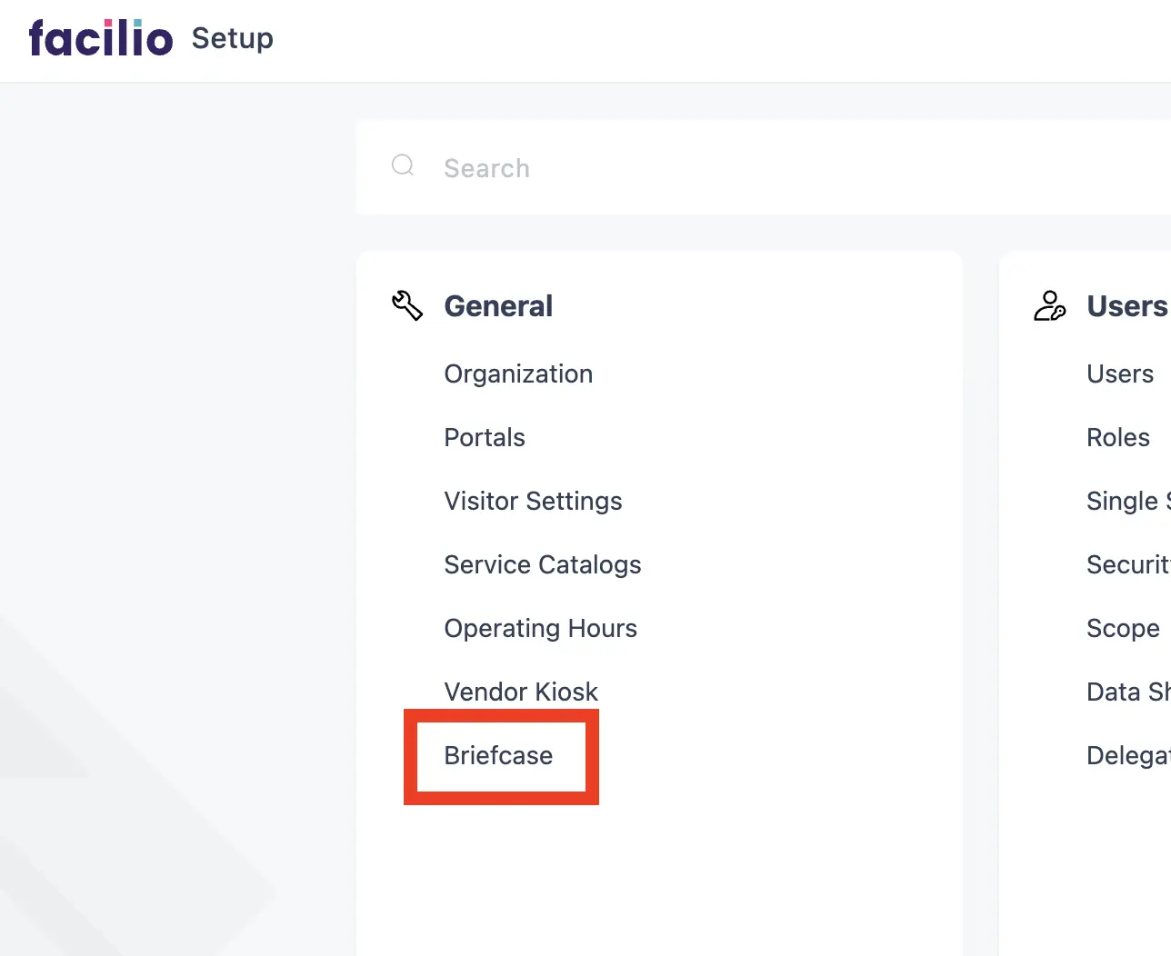Open the Delegate option
The width and height of the screenshot is (1171, 956).
point(1127,756)
